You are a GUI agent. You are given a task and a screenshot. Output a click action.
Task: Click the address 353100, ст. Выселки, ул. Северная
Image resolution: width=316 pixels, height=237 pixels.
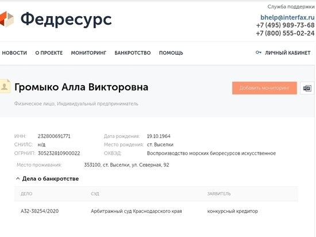[x=126, y=165]
